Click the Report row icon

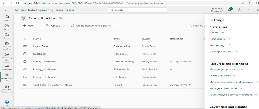click(25, 85)
